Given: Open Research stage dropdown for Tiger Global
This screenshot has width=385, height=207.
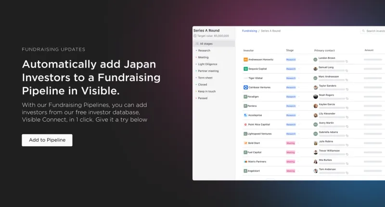Looking at the screenshot, I should coord(291,78).
